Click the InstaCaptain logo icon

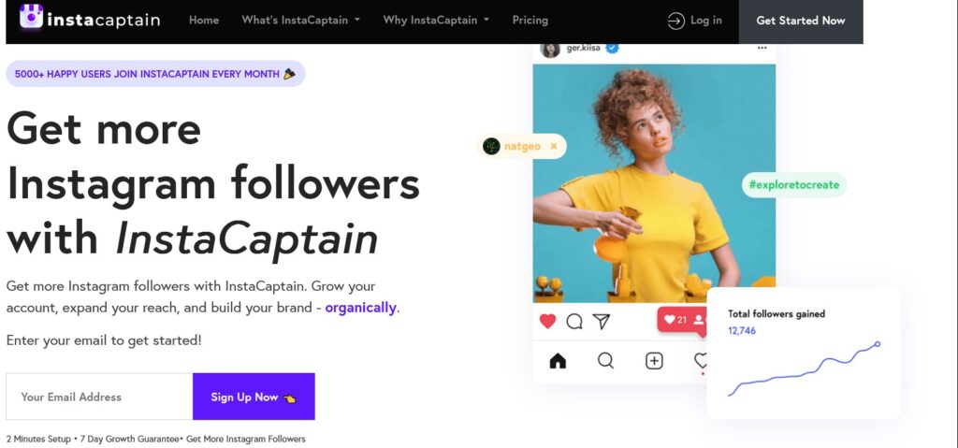tap(31, 17)
